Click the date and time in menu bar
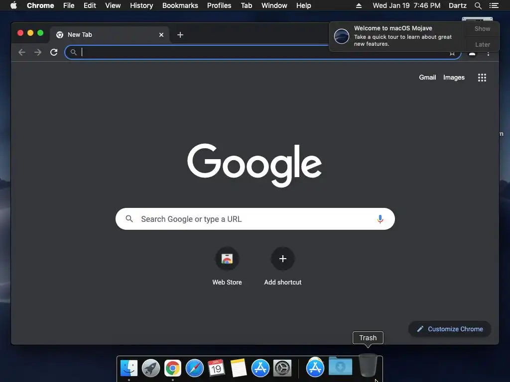510x382 pixels. pos(406,5)
